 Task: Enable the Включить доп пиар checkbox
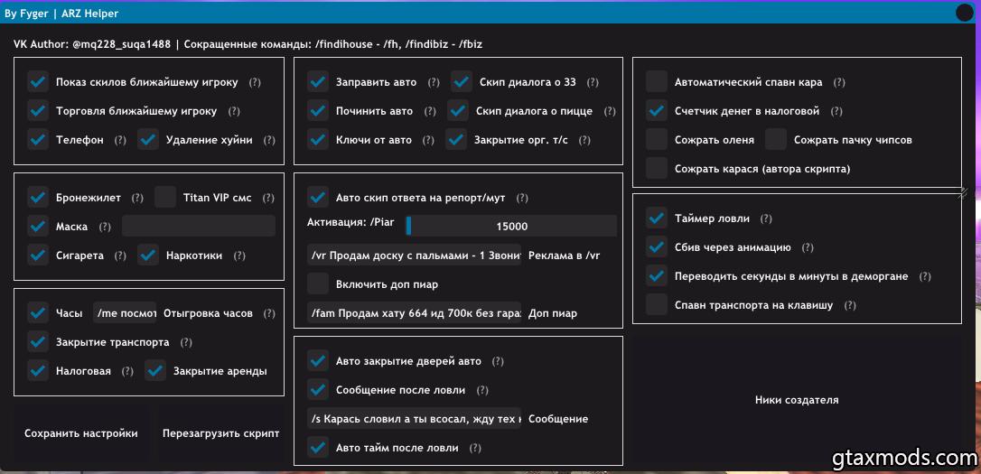318,284
